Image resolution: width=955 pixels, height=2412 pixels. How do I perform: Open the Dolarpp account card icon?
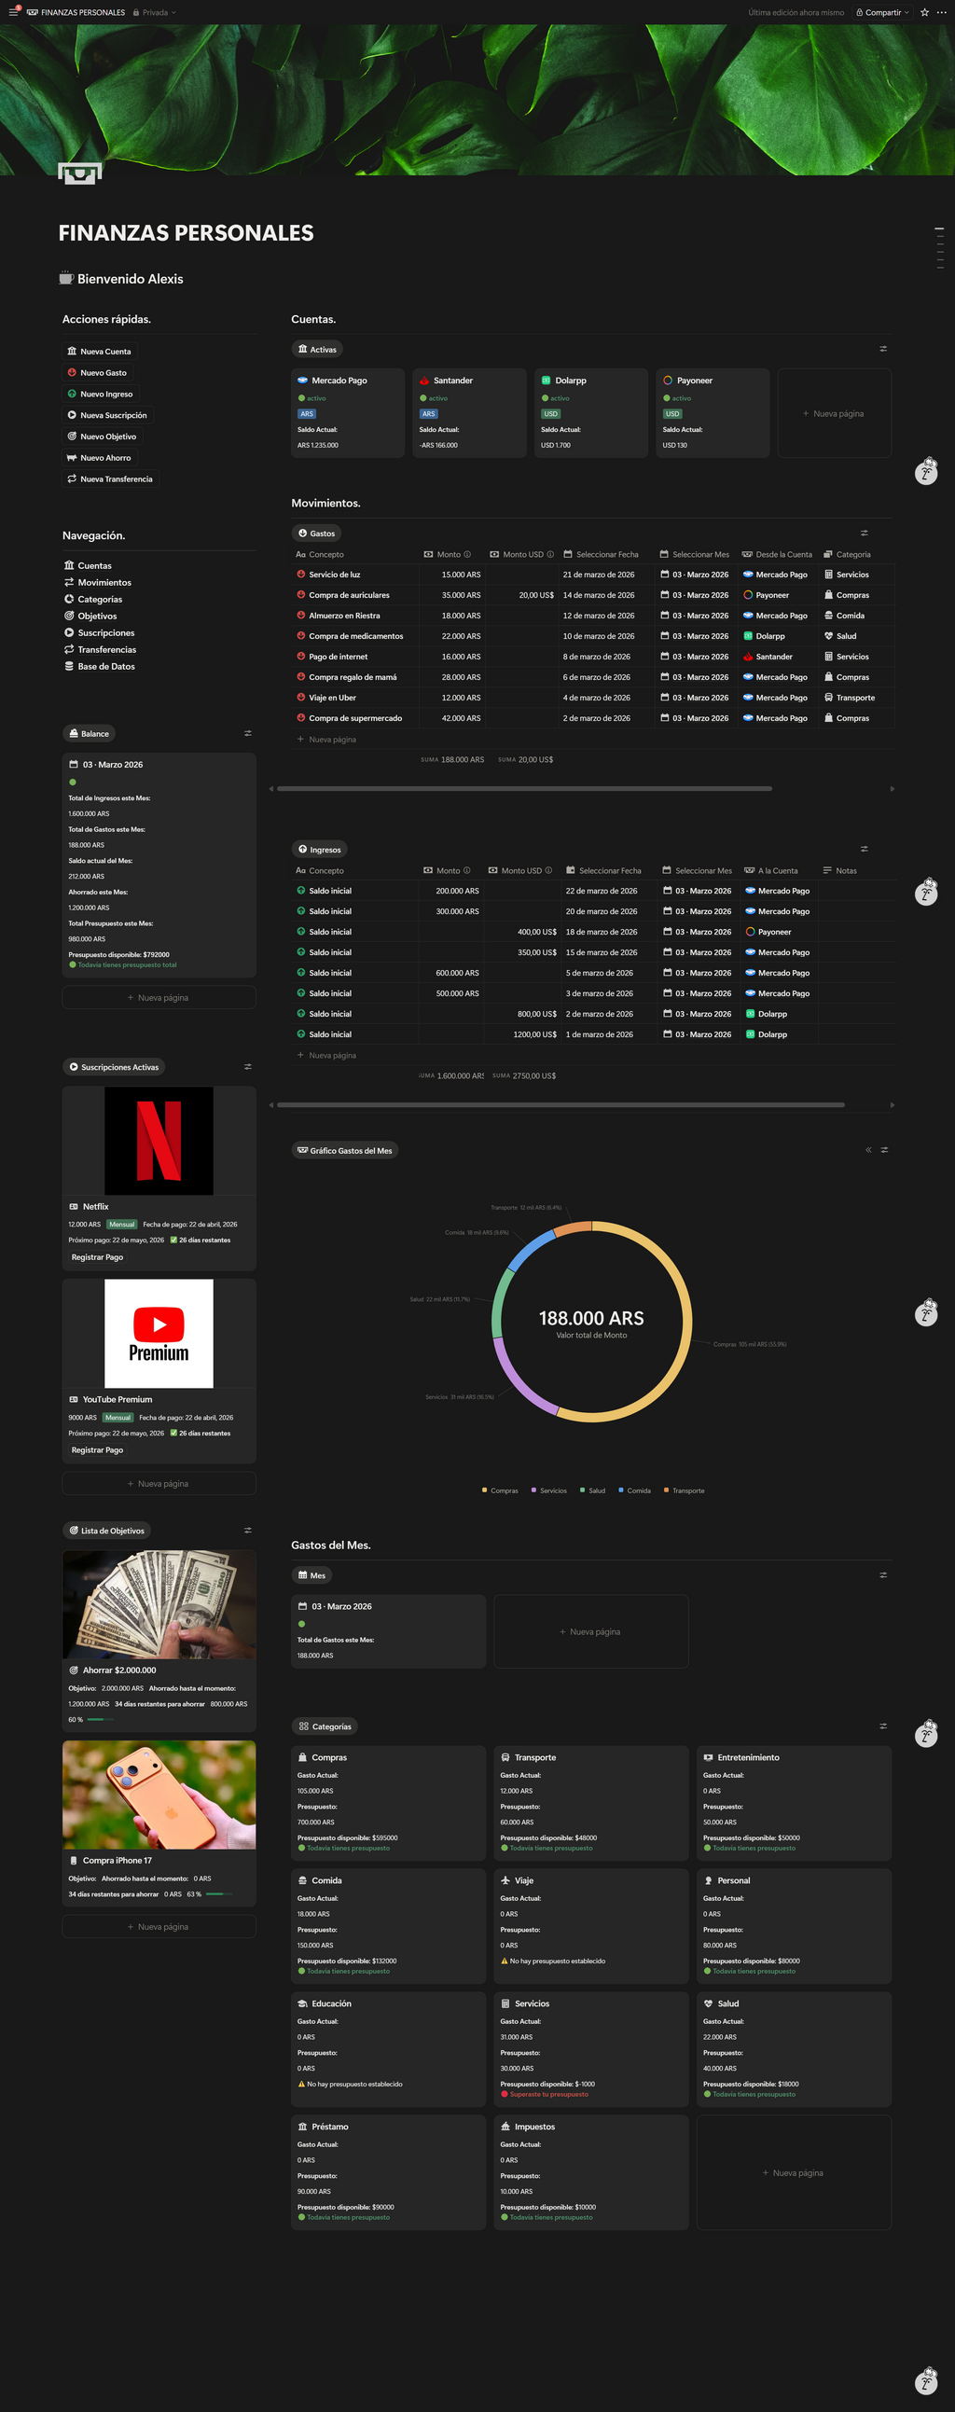pyautogui.click(x=546, y=381)
